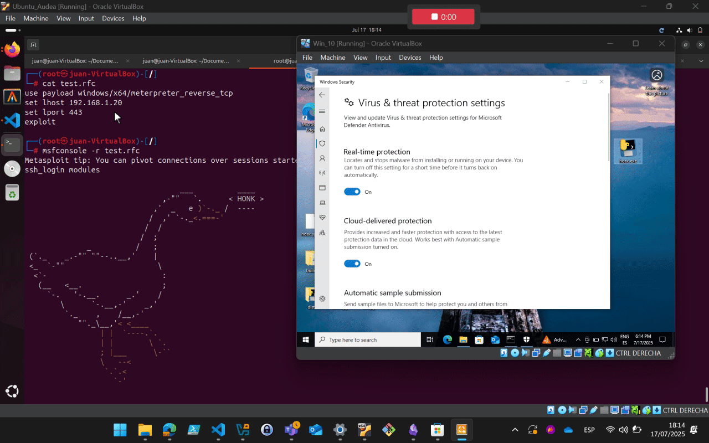The width and height of the screenshot is (709, 443).
Task: Open View menu in Win_10 VirtualBox window
Action: click(x=361, y=58)
